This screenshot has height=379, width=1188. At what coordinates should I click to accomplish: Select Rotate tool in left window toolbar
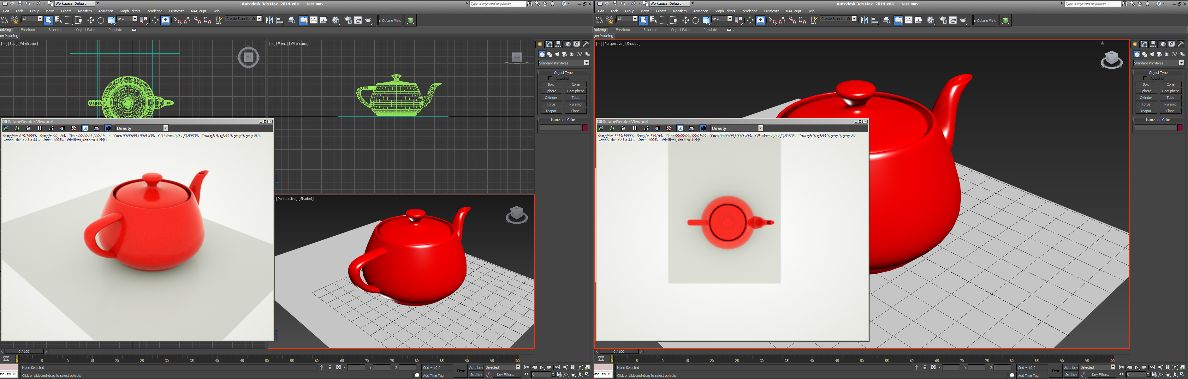pos(101,20)
